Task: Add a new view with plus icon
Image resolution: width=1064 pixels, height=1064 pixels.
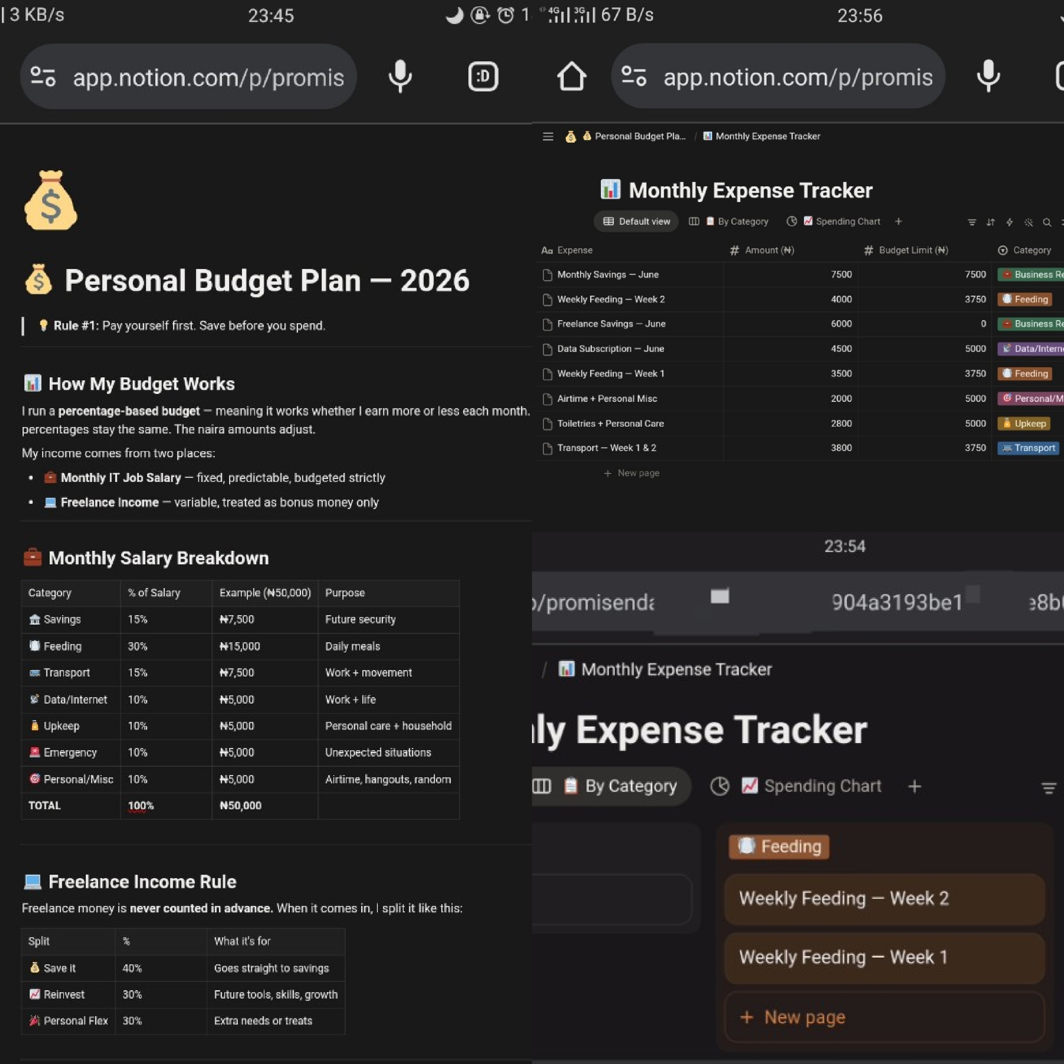Action: coord(898,221)
